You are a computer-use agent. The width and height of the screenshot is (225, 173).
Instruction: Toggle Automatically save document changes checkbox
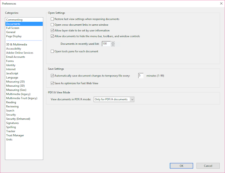point(52,76)
